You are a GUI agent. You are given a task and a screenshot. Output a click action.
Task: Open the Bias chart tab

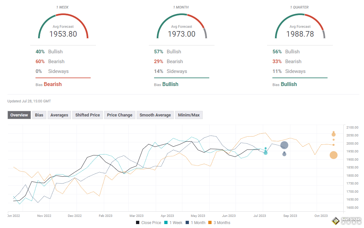point(39,115)
